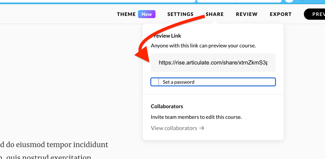Screen dimensions: 325x159
Task: Open the SETTINGS menu
Action: coord(180,14)
